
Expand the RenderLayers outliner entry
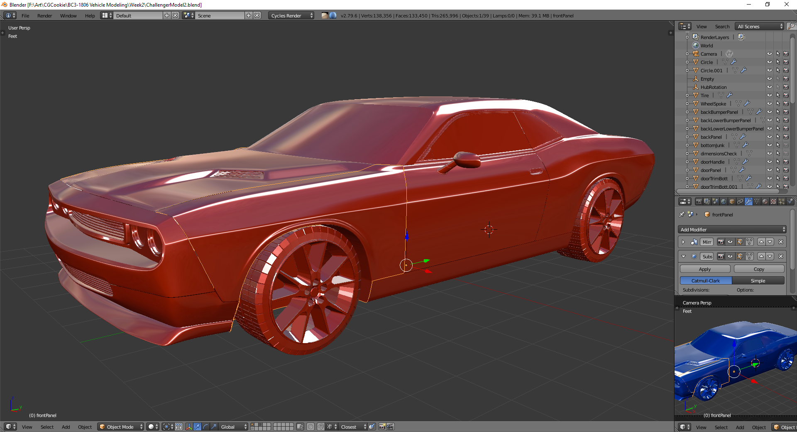point(687,37)
